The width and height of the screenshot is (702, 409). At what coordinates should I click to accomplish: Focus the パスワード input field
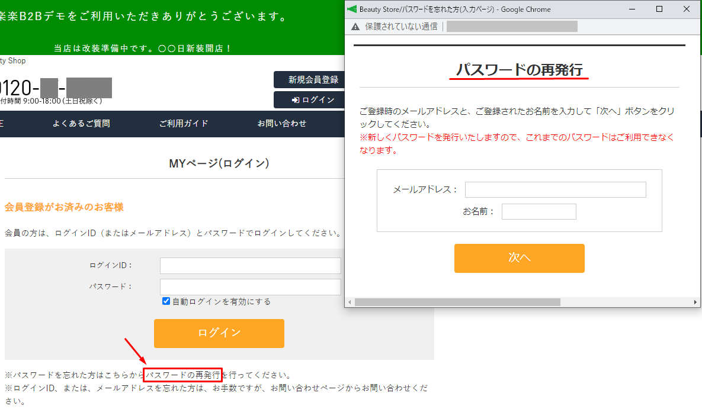click(x=250, y=287)
